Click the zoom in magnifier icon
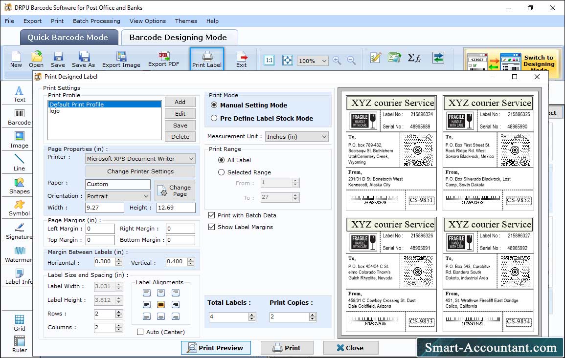565x358 pixels. click(337, 60)
